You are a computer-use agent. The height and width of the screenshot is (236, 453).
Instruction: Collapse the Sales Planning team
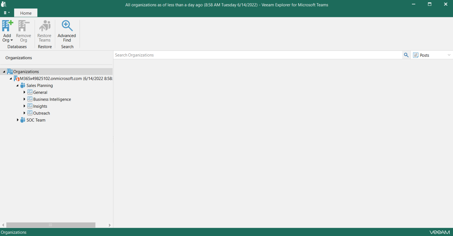point(17,85)
